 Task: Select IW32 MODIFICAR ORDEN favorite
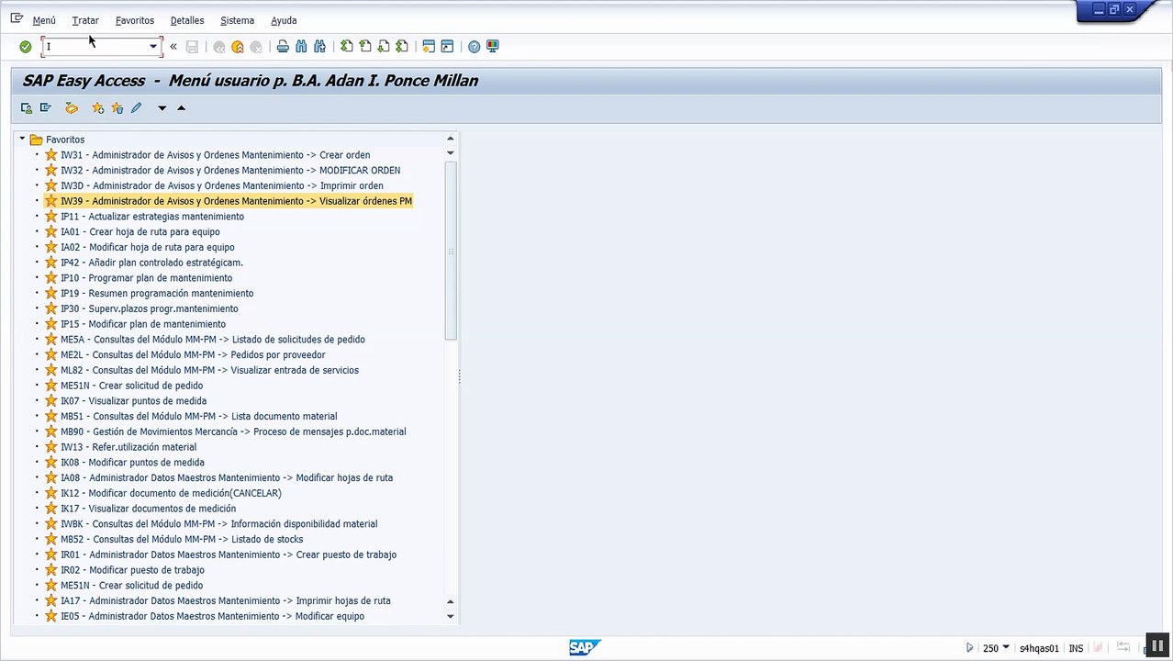[x=230, y=171]
